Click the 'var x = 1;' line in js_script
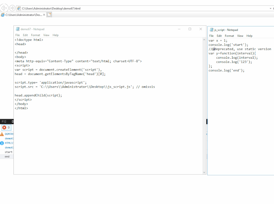 pos(218,41)
